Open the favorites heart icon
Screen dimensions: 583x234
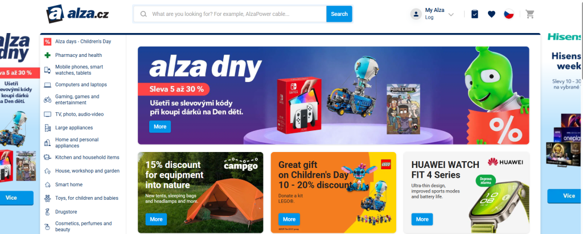(491, 14)
